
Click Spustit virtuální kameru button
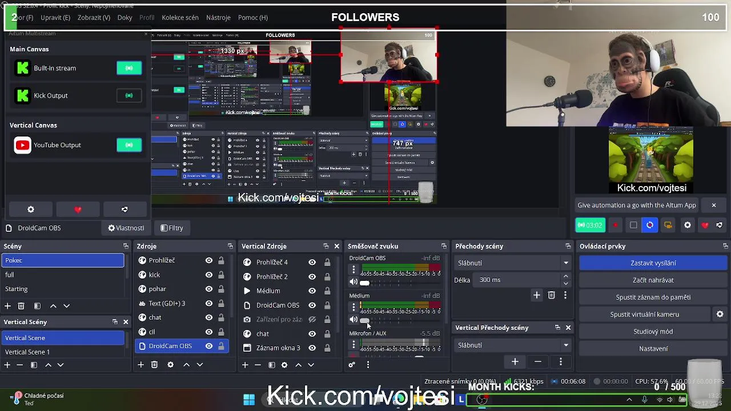644,315
